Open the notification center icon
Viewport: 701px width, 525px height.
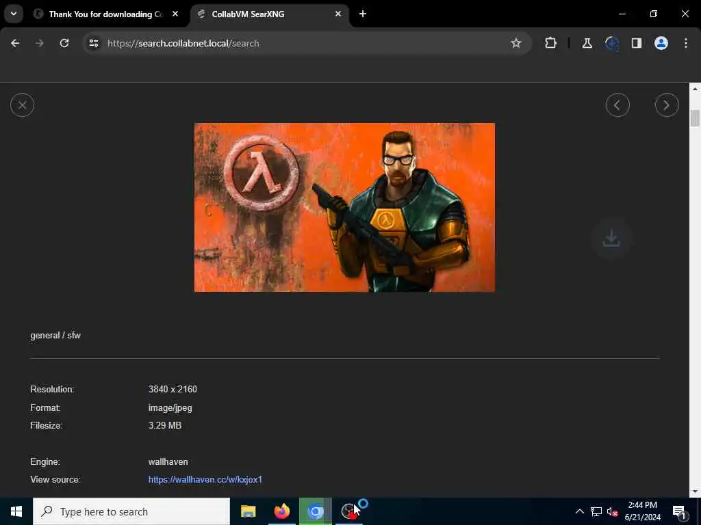tap(679, 511)
